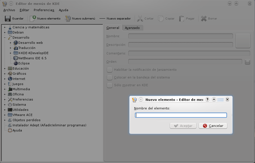
Task: Expand the Ciencia y matemáticas tree node
Action: 5,28
